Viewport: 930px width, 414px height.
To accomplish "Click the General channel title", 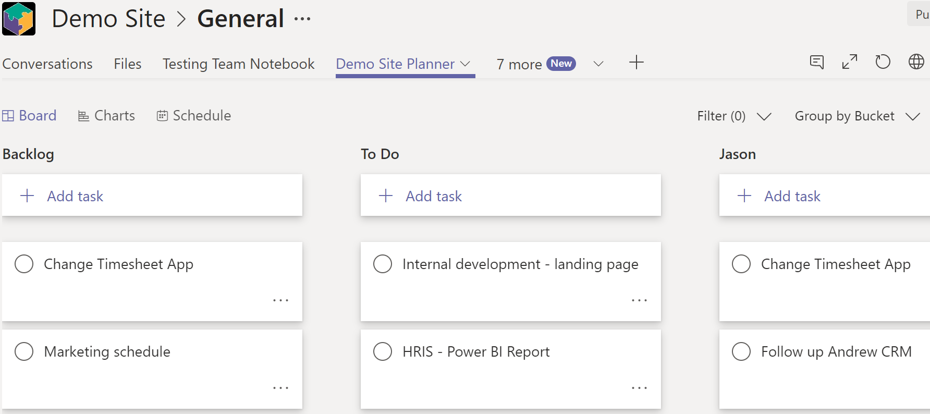I will click(x=241, y=19).
